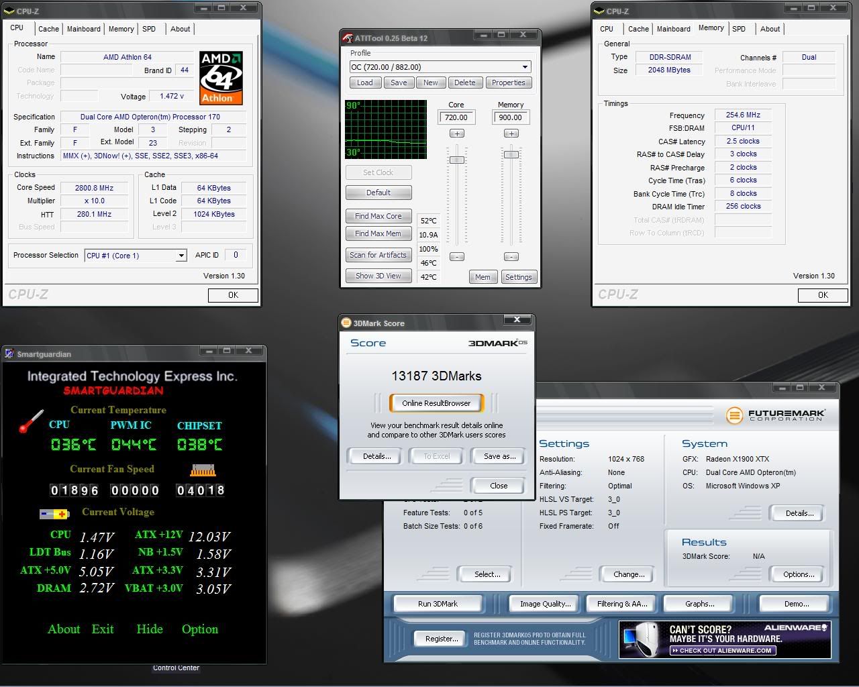This screenshot has height=687, width=859.
Task: Click Options... under Results in 3DMark05
Action: [799, 574]
